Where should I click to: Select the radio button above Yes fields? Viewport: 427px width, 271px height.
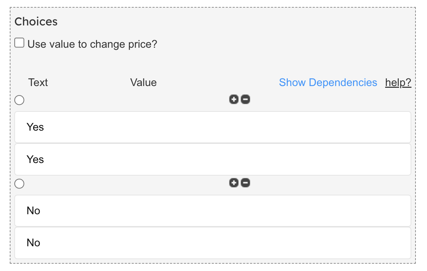(x=20, y=100)
